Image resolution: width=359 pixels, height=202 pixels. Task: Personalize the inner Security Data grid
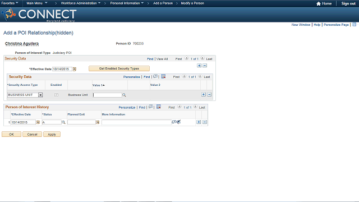coord(132,77)
